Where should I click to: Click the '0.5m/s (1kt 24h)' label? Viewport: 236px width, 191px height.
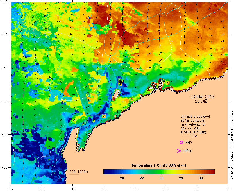(194, 132)
